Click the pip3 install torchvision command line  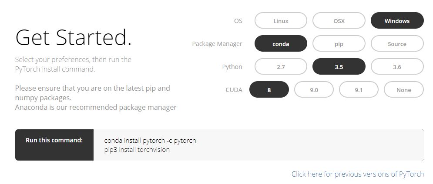[x=137, y=150]
